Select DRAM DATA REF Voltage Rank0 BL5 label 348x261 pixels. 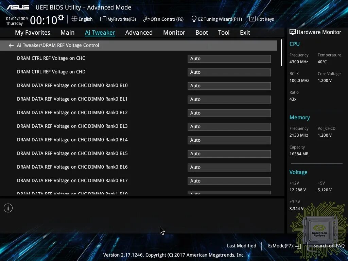[x=72, y=153]
